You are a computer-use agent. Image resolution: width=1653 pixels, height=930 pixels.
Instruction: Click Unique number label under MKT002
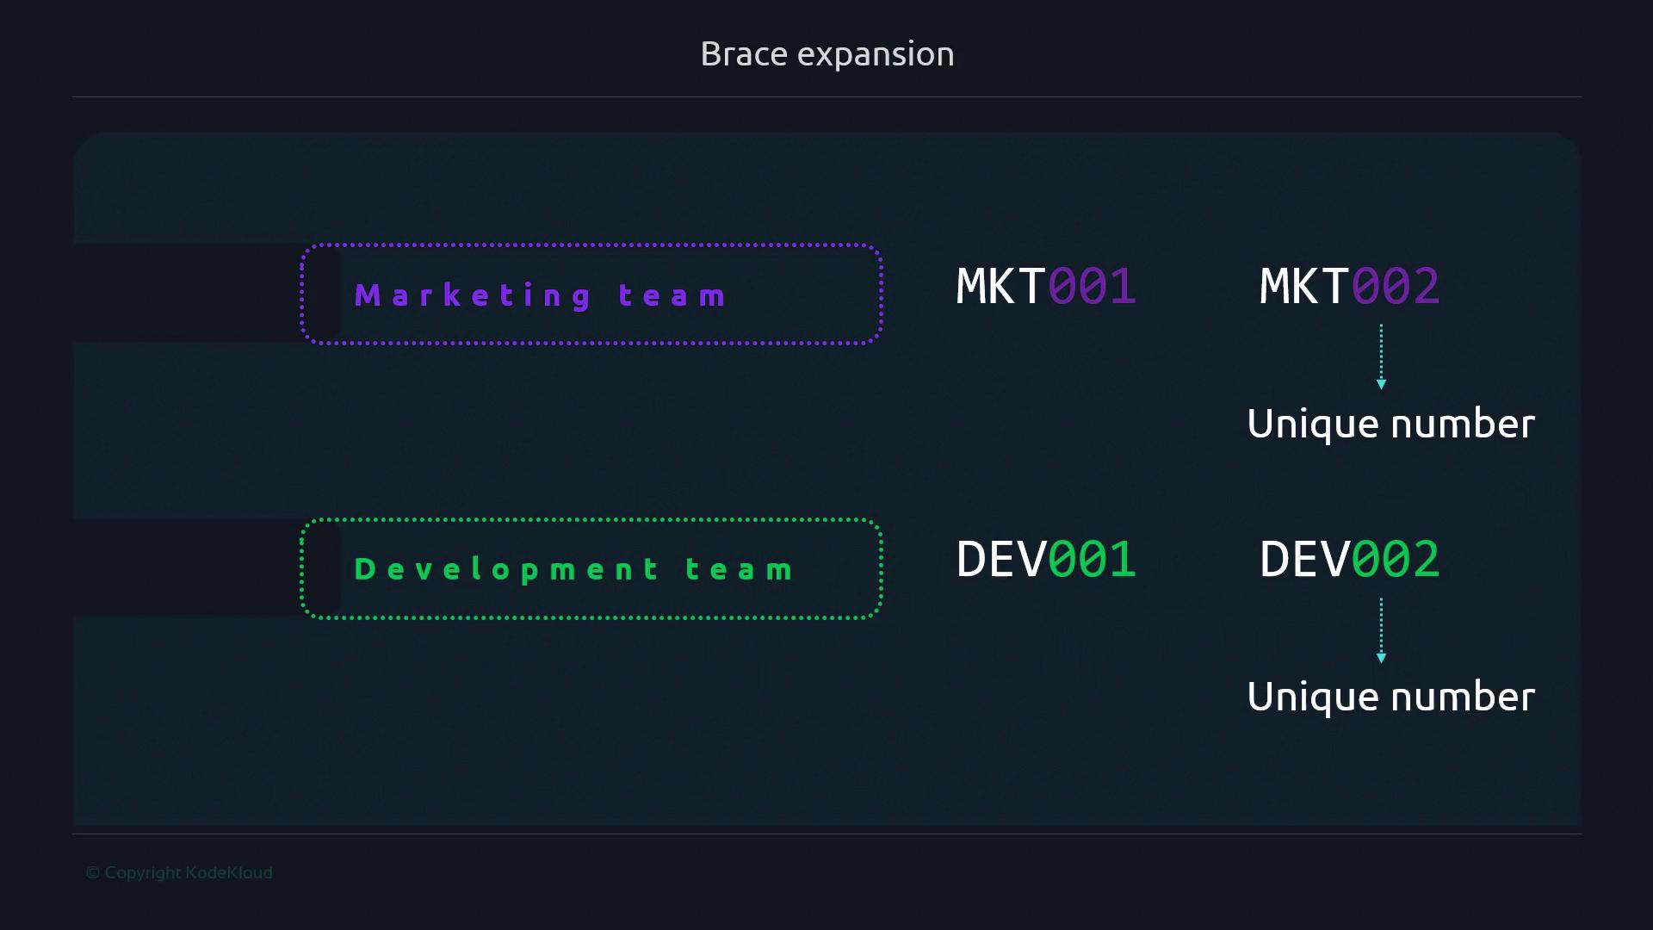pyautogui.click(x=1390, y=424)
